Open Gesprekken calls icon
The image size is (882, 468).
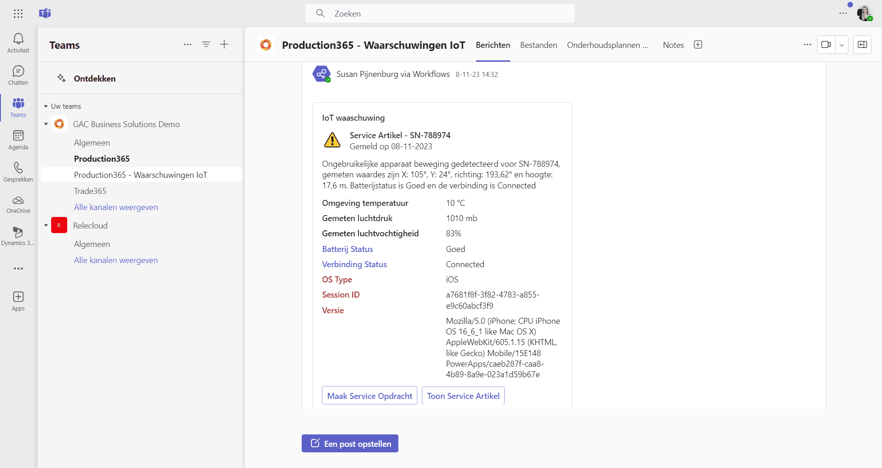pos(18,172)
